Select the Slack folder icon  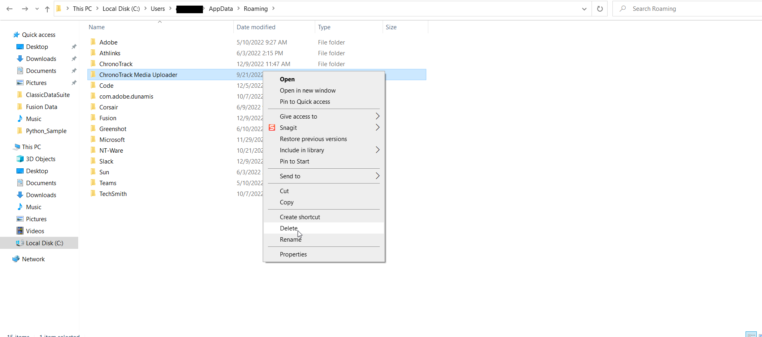pos(93,161)
